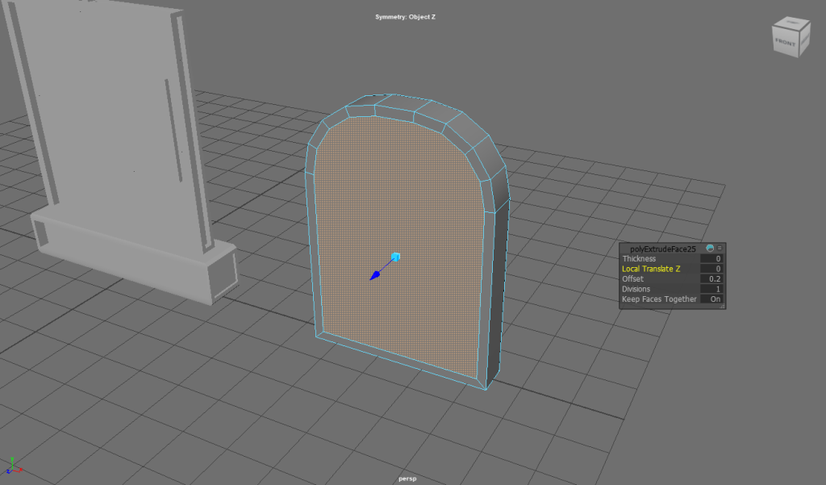The width and height of the screenshot is (826, 485).
Task: Select the Thickness attribute label
Action: click(639, 259)
